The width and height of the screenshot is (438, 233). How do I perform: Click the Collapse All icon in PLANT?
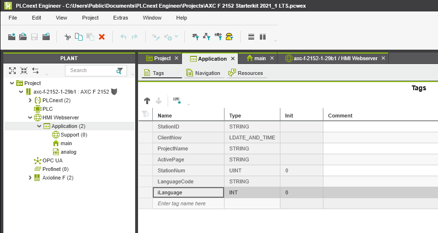click(x=24, y=71)
